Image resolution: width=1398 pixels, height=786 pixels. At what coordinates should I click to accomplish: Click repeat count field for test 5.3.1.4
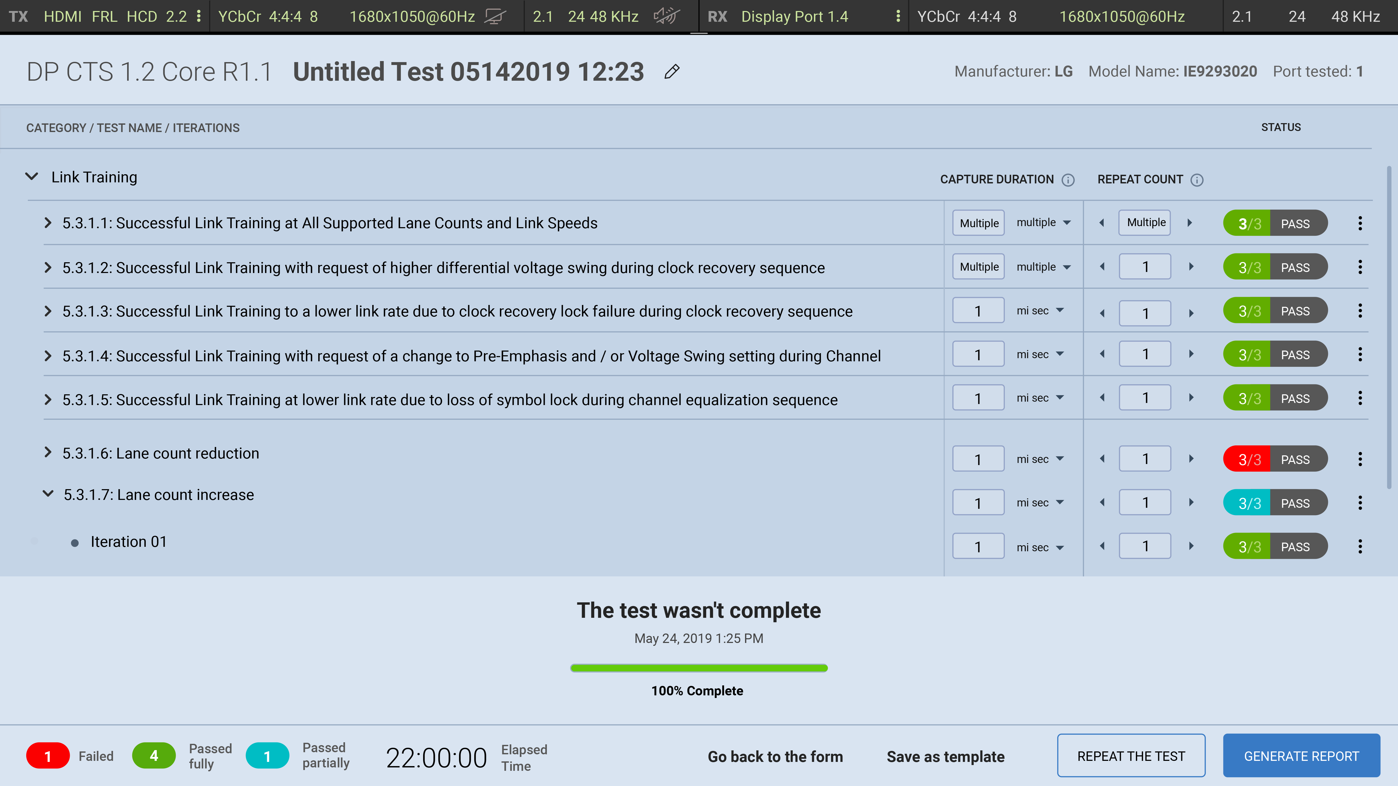(1145, 354)
